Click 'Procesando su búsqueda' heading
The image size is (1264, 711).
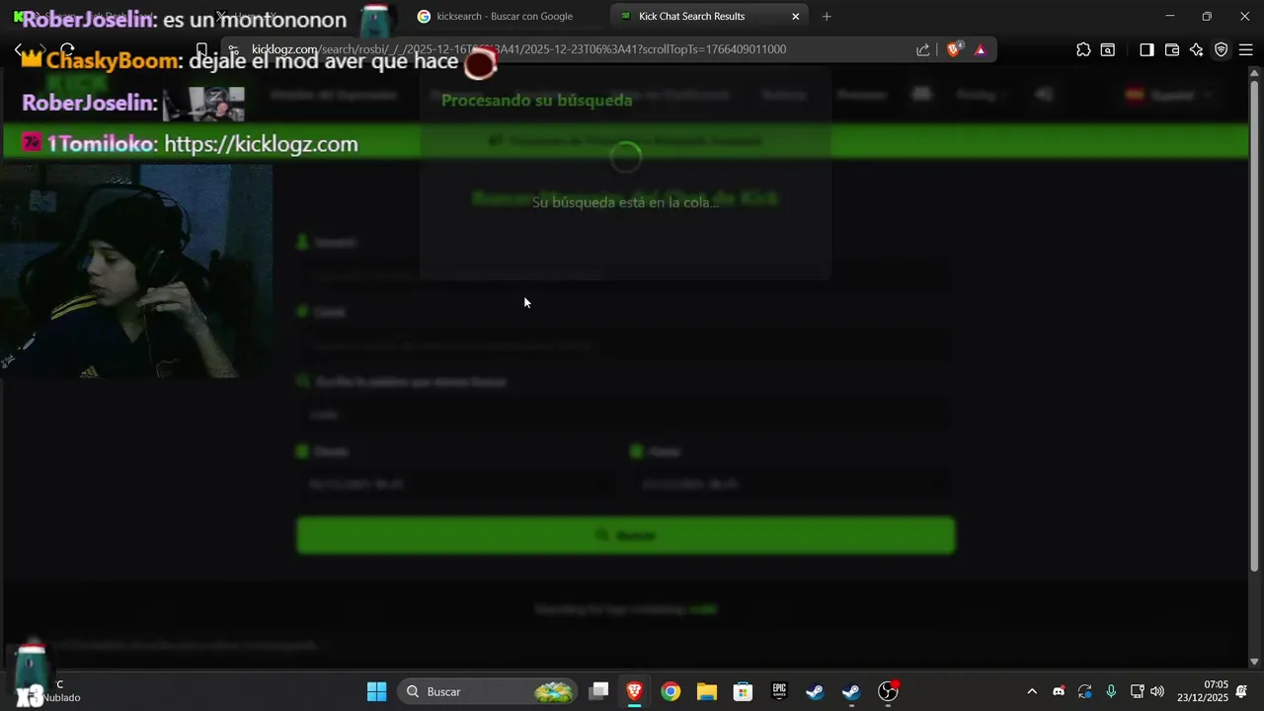coord(536,100)
